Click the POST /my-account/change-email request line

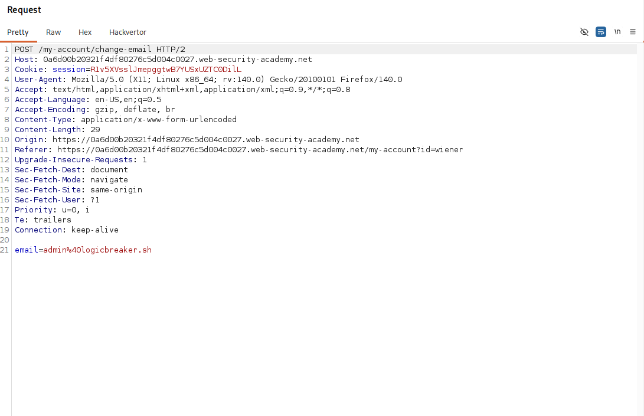(x=100, y=50)
